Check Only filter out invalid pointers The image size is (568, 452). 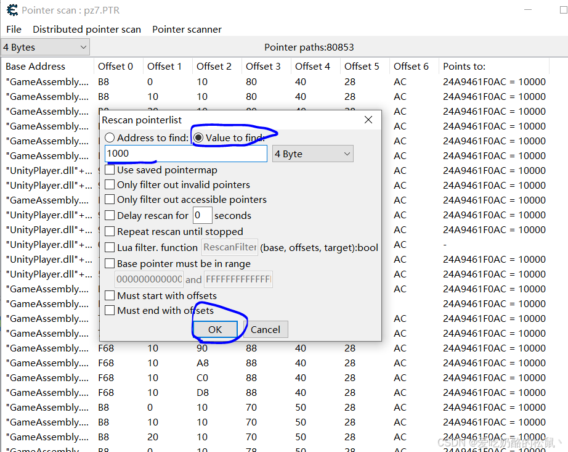click(x=110, y=184)
